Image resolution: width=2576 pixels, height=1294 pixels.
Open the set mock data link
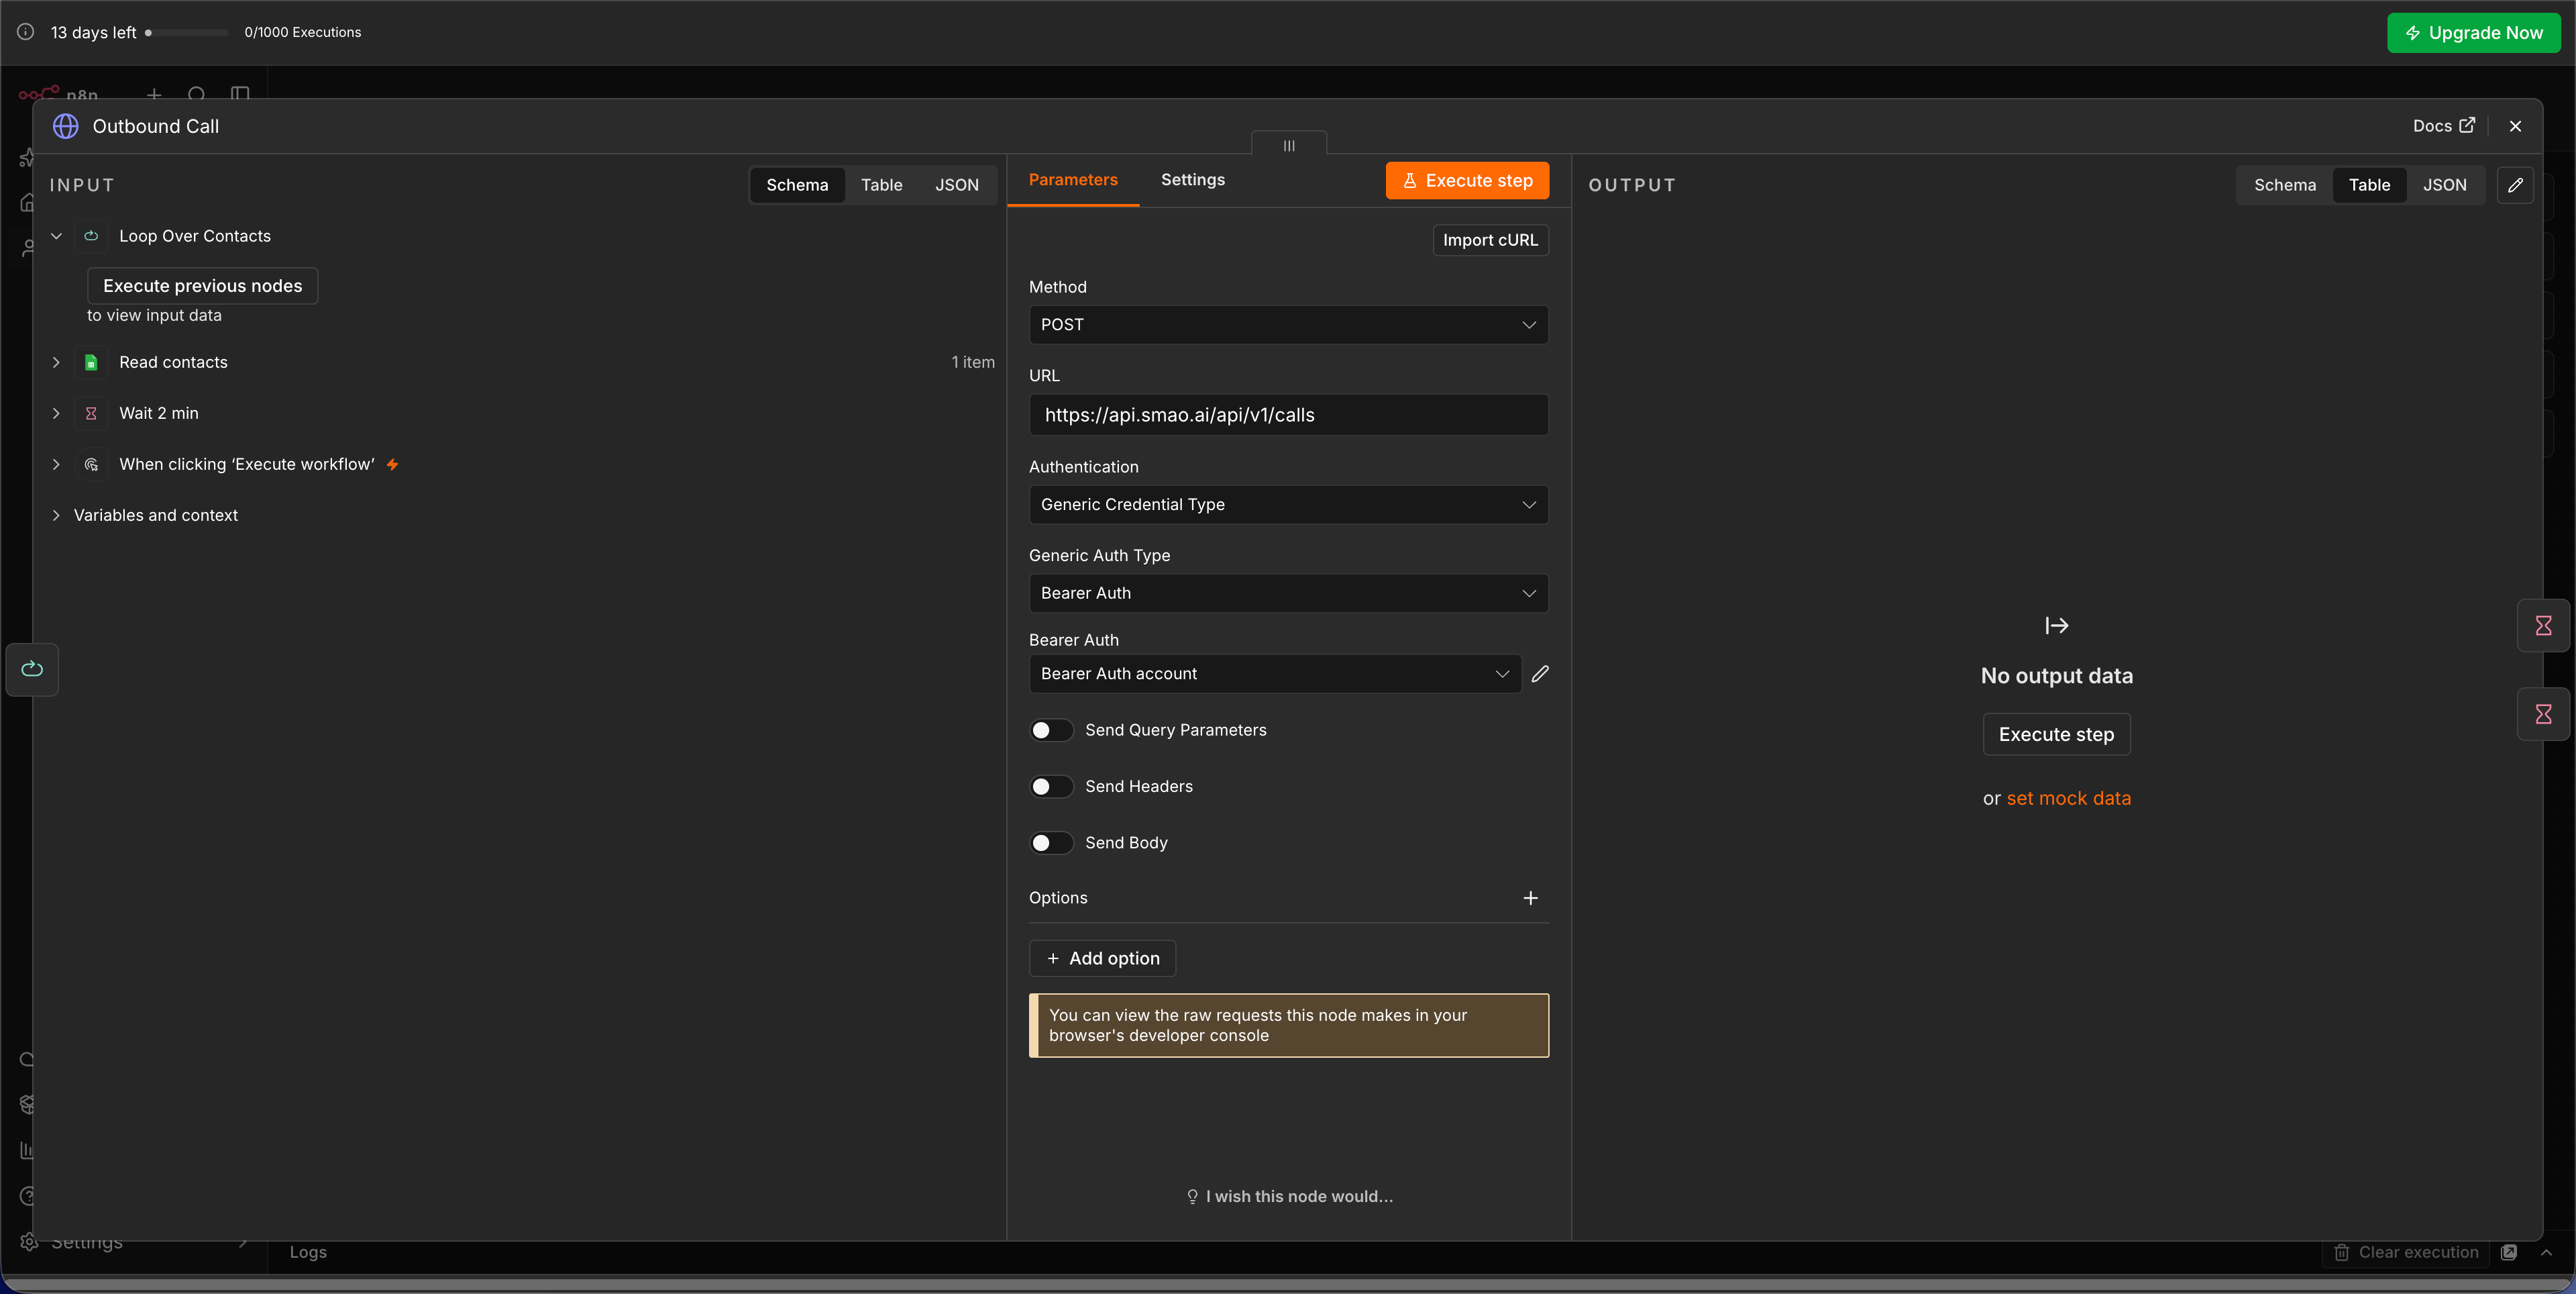click(x=2068, y=799)
